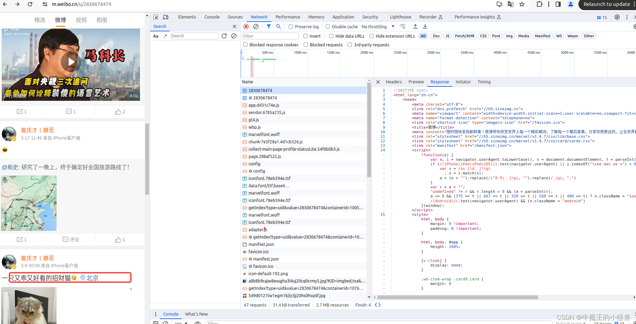Viewport: 636px width, 324px height.
Task: Close the request details pane
Action: [x=378, y=82]
